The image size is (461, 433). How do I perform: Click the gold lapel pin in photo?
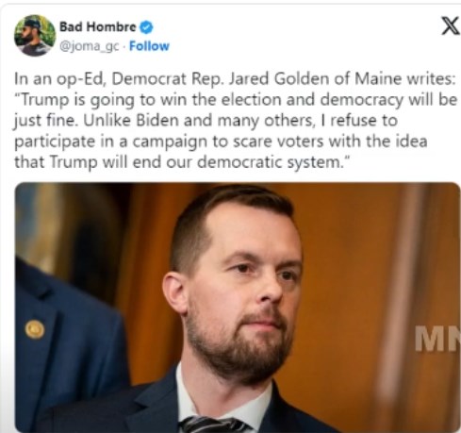pos(35,329)
